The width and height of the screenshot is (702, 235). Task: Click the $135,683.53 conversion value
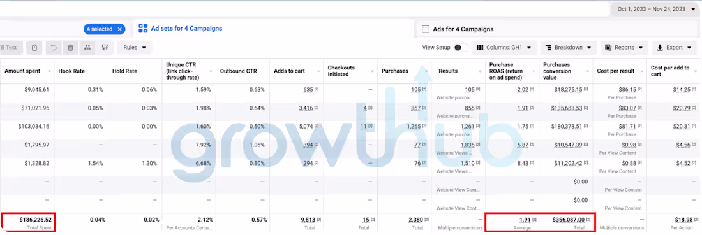pos(566,108)
